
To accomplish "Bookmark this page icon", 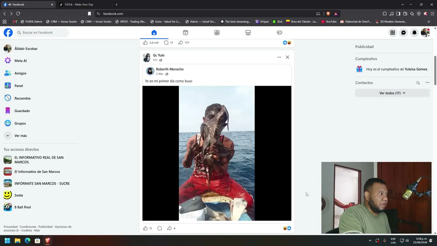I will coord(89,14).
